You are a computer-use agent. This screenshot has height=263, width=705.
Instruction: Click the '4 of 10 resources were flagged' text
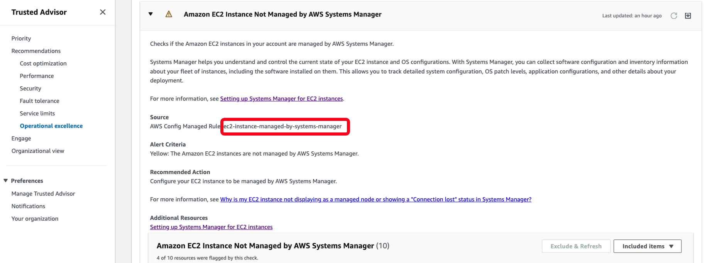[x=207, y=258]
